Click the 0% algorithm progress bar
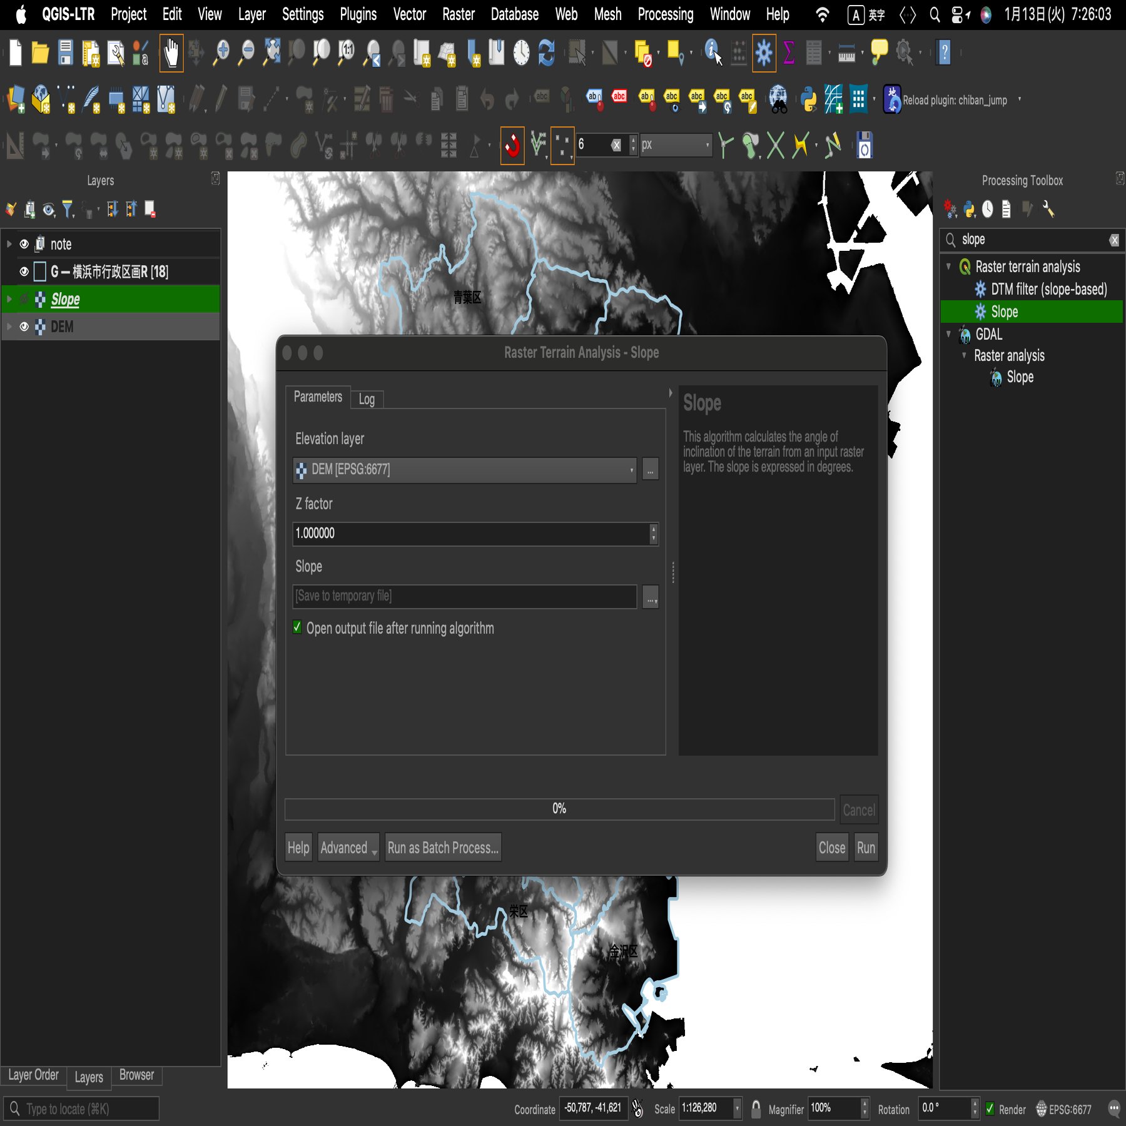1126x1126 pixels. pos(559,809)
